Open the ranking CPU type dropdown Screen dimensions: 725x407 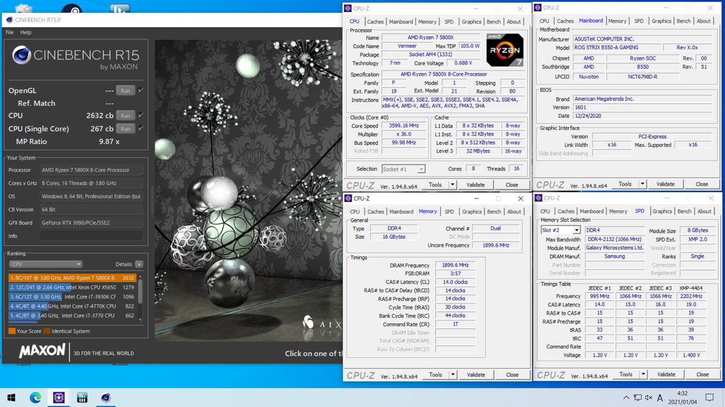click(46, 264)
